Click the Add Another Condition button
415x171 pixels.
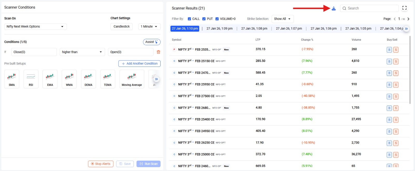pyautogui.click(x=139, y=64)
